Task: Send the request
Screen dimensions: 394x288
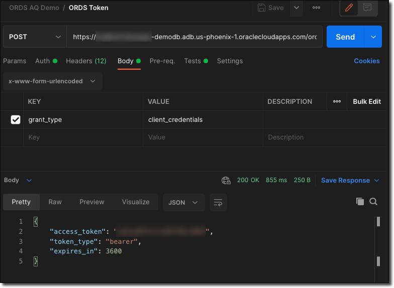Action: [345, 37]
